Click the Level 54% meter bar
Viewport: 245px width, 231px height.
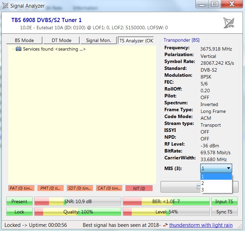166,212
